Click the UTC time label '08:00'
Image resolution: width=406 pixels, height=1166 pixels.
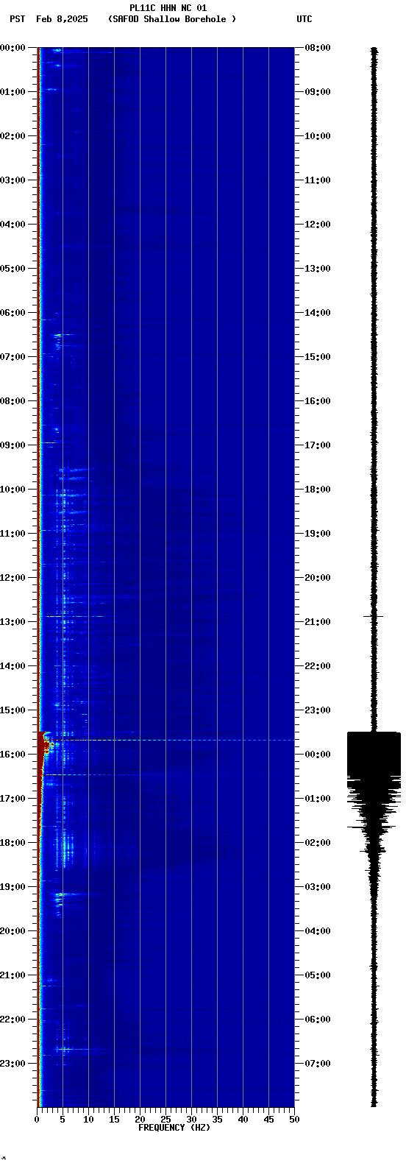point(318,48)
